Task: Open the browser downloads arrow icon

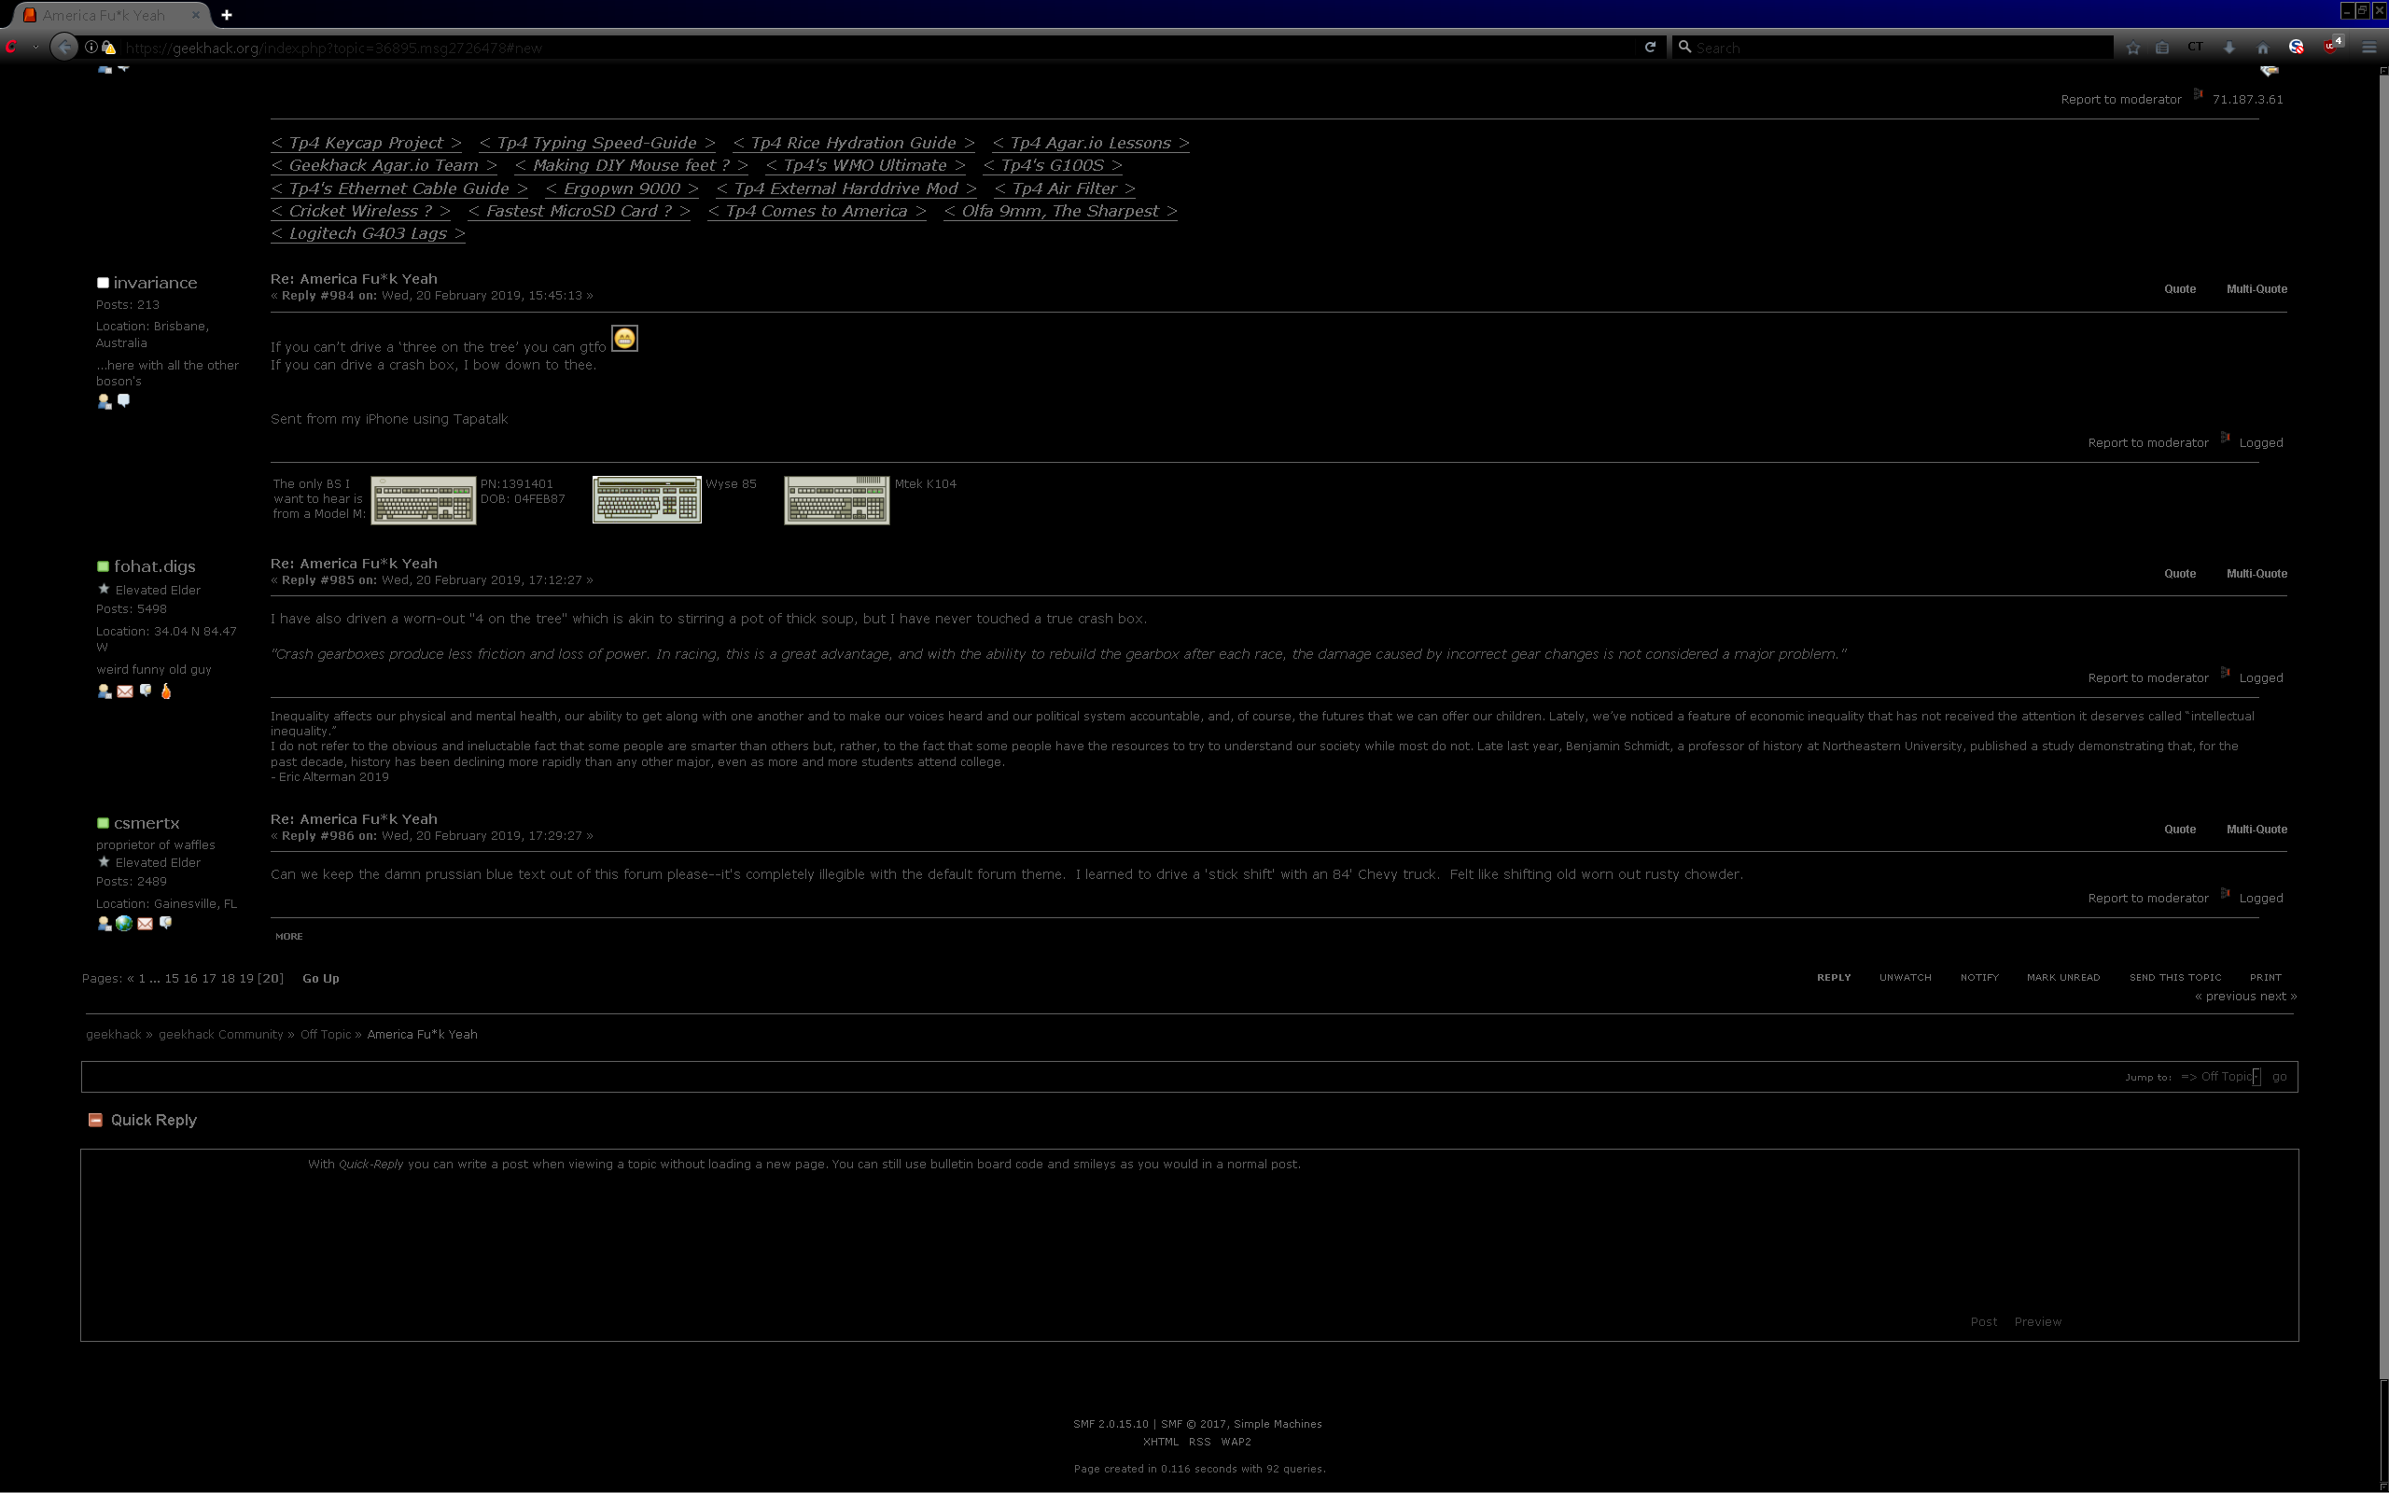Action: 2229,48
